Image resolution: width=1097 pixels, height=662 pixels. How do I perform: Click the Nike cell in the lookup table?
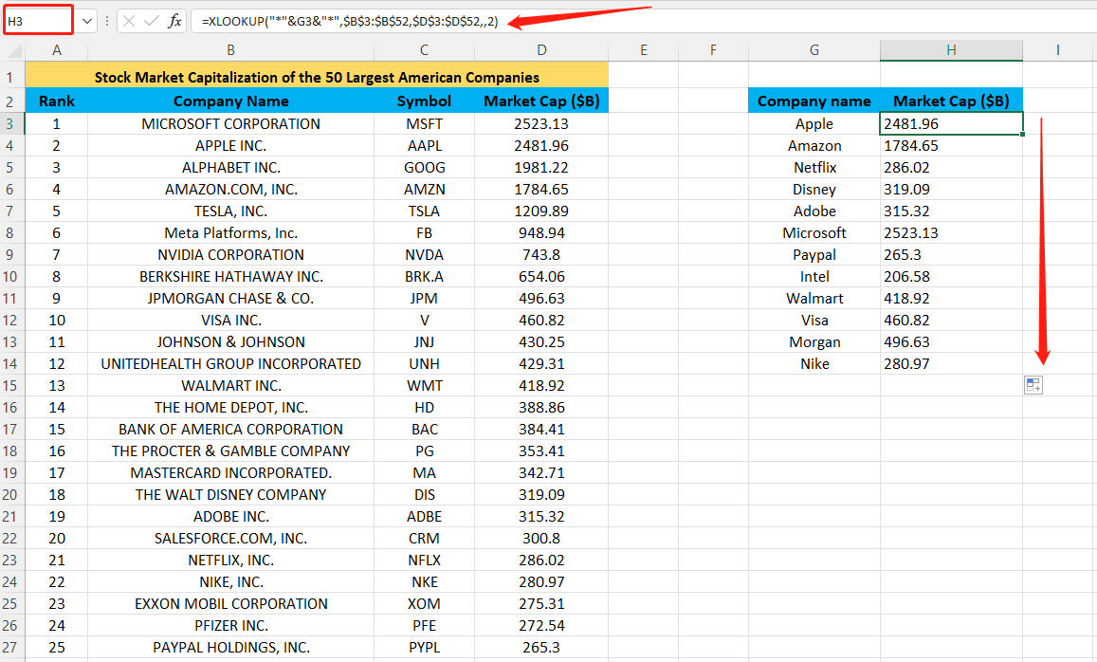[x=814, y=363]
